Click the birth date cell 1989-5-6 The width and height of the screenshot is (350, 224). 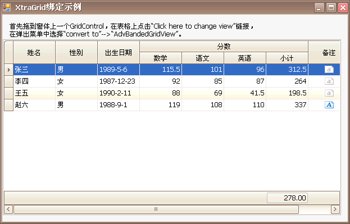click(x=119, y=70)
